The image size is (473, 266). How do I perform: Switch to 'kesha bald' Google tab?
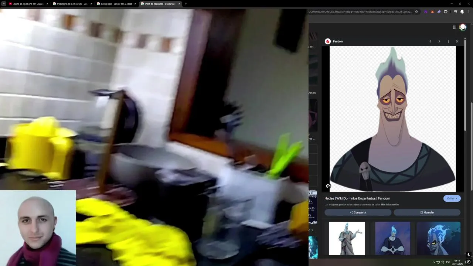point(116,4)
